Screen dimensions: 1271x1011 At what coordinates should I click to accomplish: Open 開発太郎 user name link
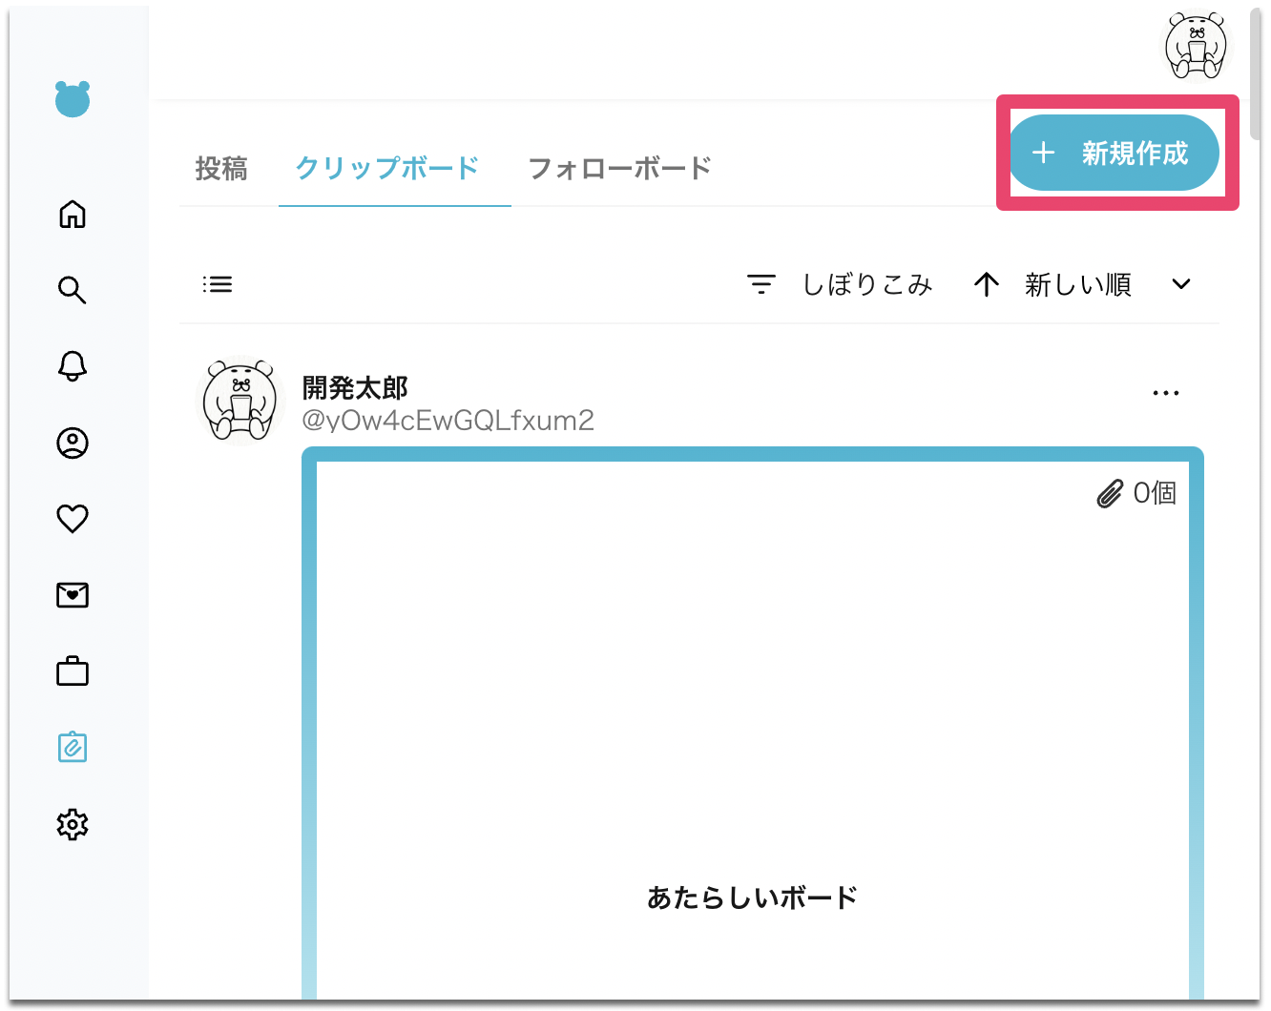[355, 387]
